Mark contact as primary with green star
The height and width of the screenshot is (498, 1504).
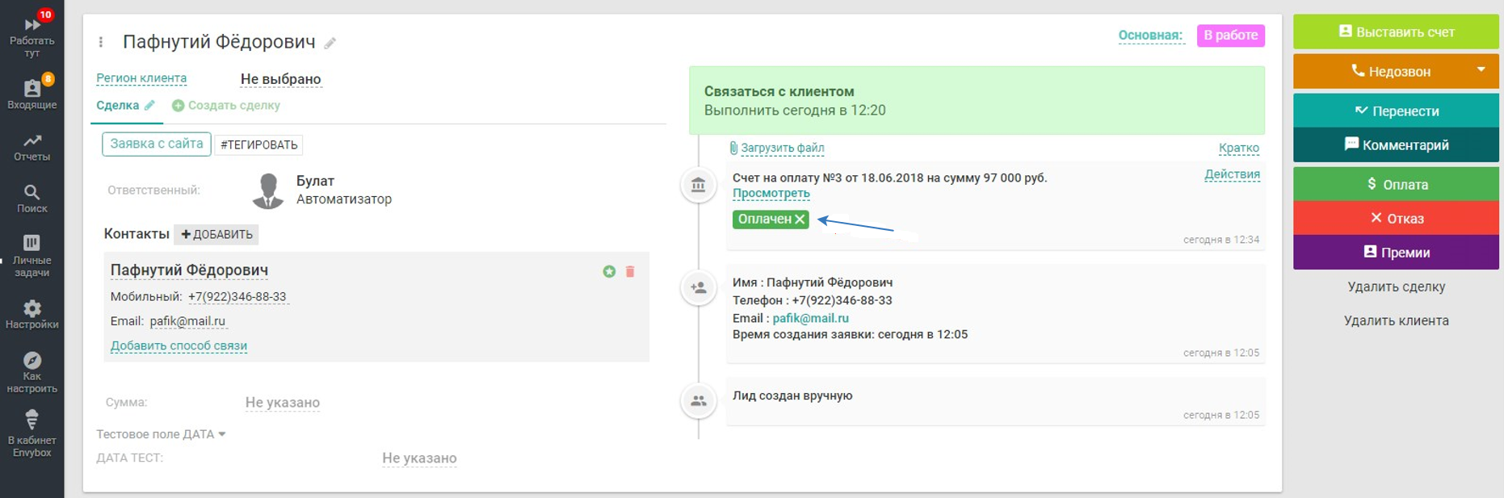609,272
